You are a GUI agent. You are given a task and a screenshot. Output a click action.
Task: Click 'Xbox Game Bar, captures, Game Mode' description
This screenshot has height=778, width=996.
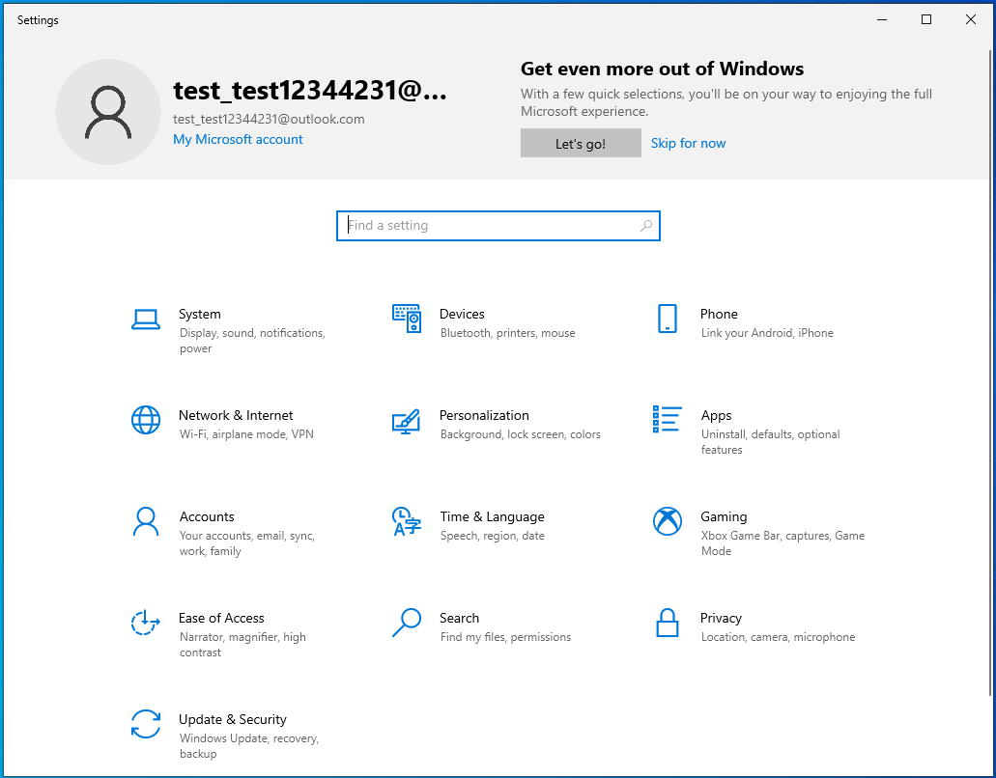783,543
